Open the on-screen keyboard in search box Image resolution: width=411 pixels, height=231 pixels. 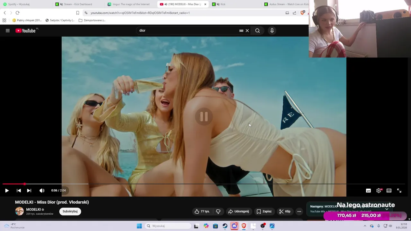[x=241, y=30]
